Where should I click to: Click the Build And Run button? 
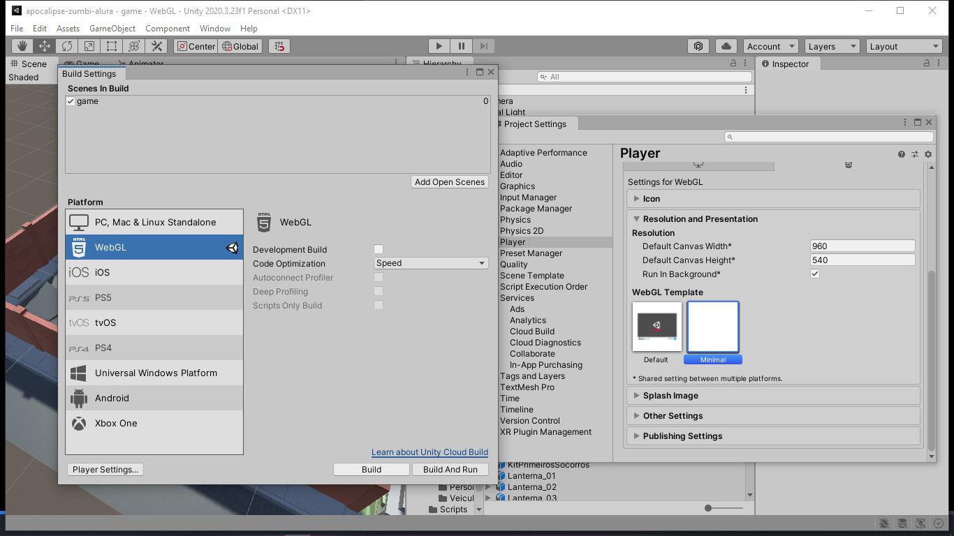(x=450, y=470)
